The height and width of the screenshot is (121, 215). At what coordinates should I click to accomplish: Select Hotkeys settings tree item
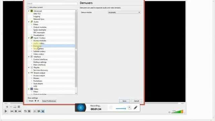(40, 62)
